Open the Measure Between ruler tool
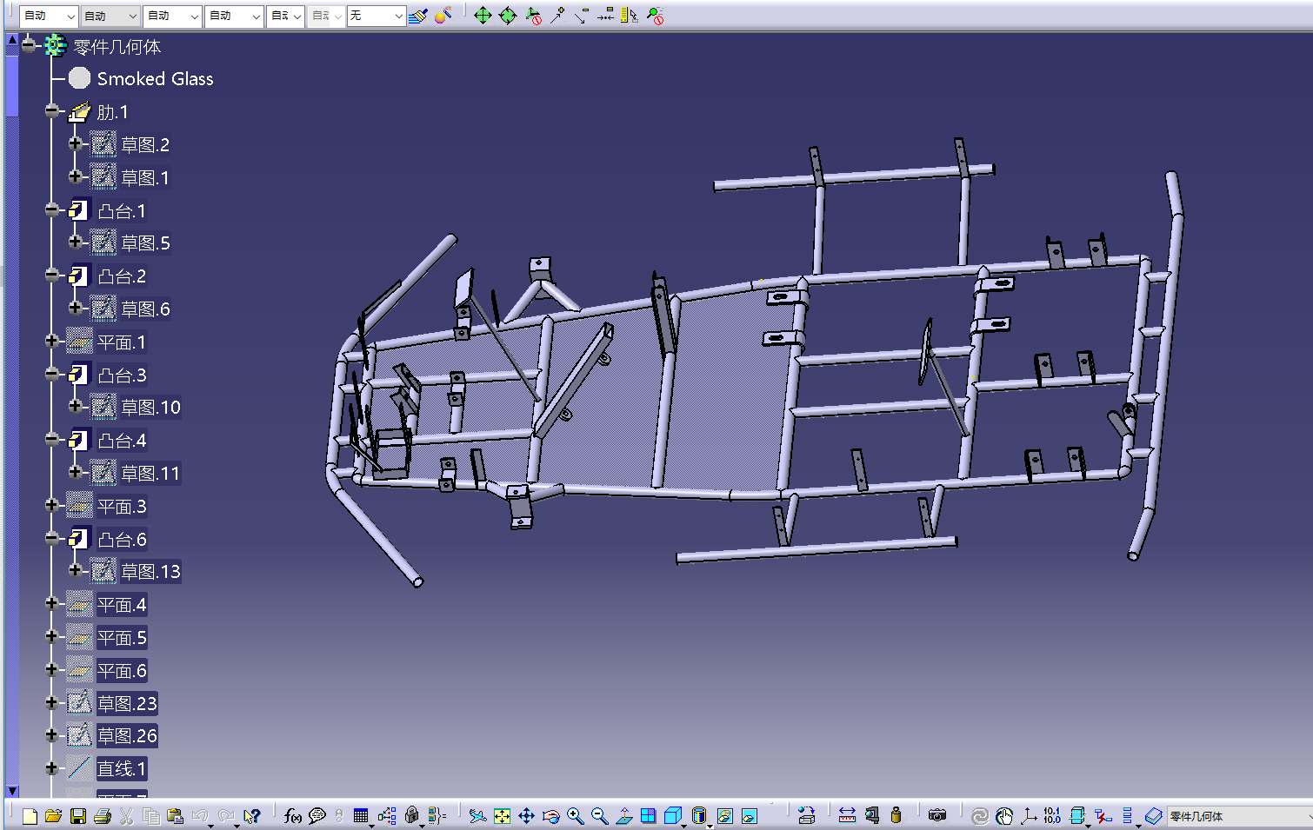Viewport: 1313px width, 830px height. pos(847,816)
